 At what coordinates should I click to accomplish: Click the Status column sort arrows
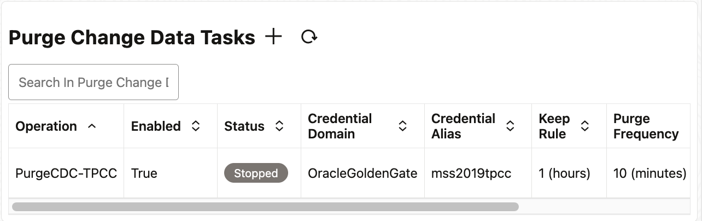(279, 126)
